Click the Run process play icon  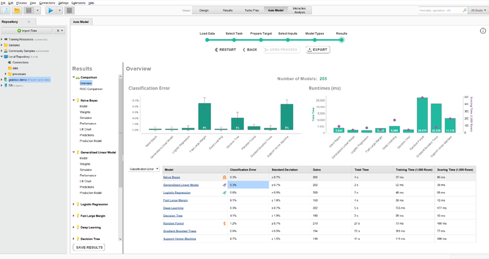(x=50, y=10)
